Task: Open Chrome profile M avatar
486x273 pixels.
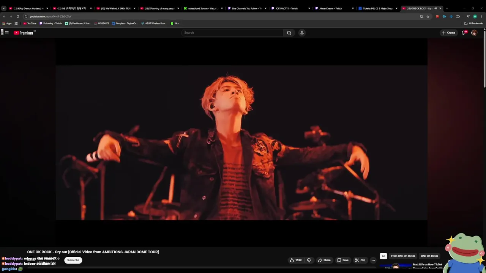Action: (475, 16)
